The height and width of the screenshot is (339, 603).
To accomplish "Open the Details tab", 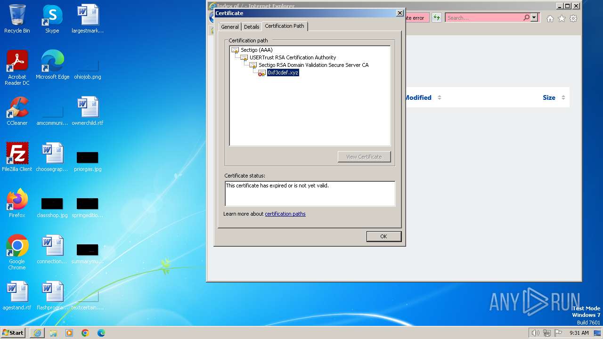I will pos(252,27).
